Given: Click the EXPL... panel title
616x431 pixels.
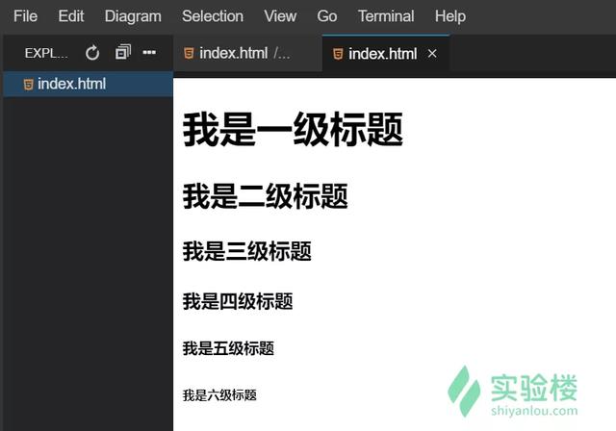Looking at the screenshot, I should (x=46, y=53).
